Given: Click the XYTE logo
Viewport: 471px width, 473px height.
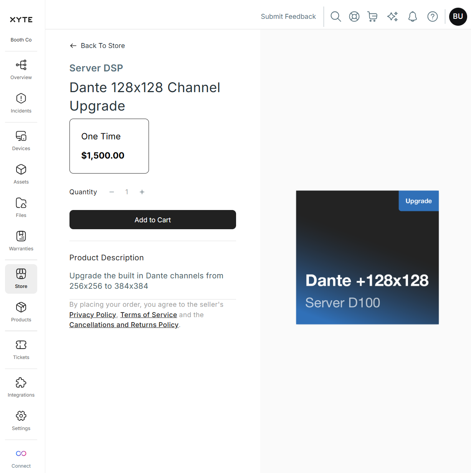Looking at the screenshot, I should 21,20.
